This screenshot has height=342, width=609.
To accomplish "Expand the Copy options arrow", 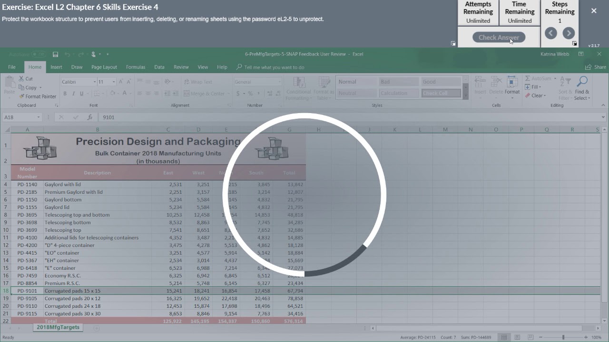I will (40, 88).
